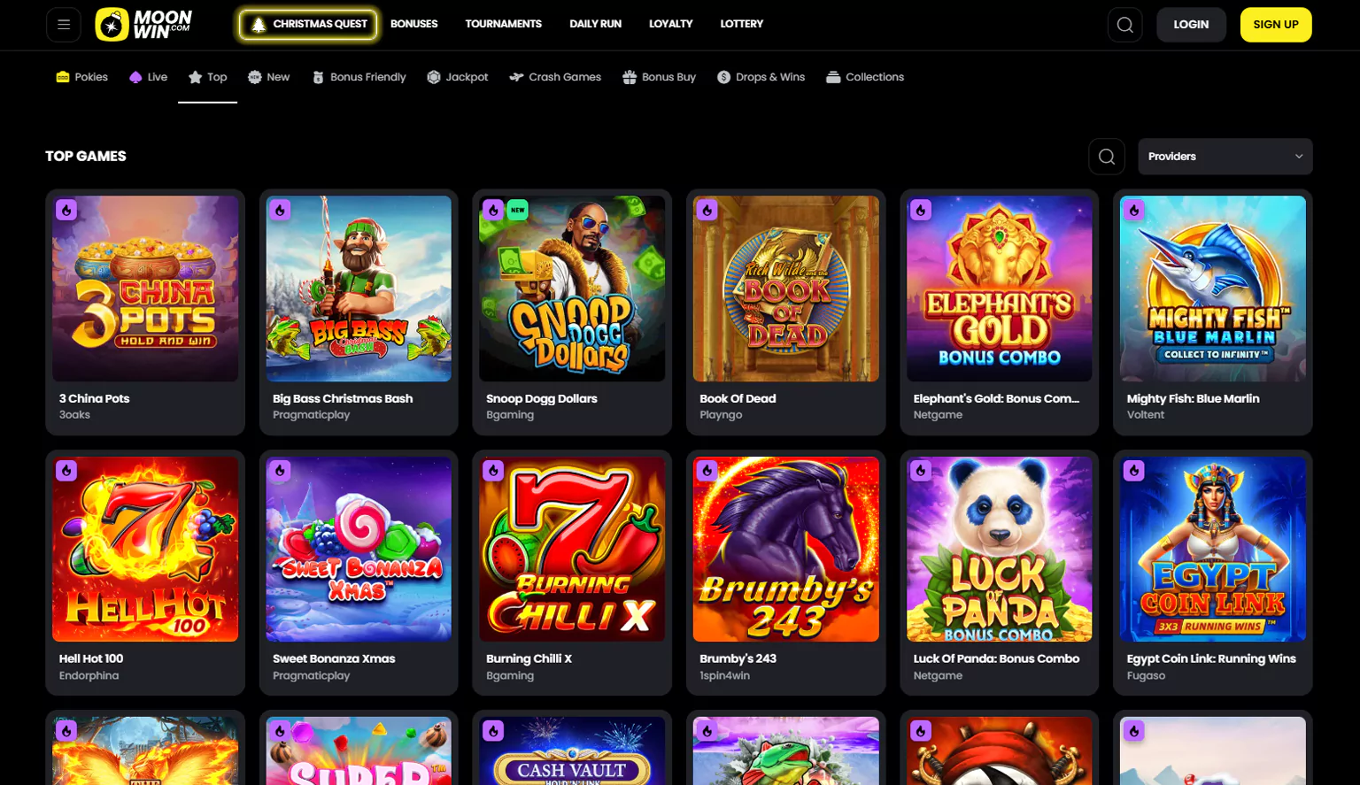
Task: Click the flame badge on 3 China Pots
Action: pos(66,211)
